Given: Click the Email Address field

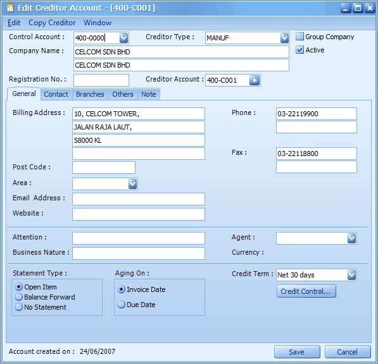Looking at the screenshot, I should click(139, 199).
